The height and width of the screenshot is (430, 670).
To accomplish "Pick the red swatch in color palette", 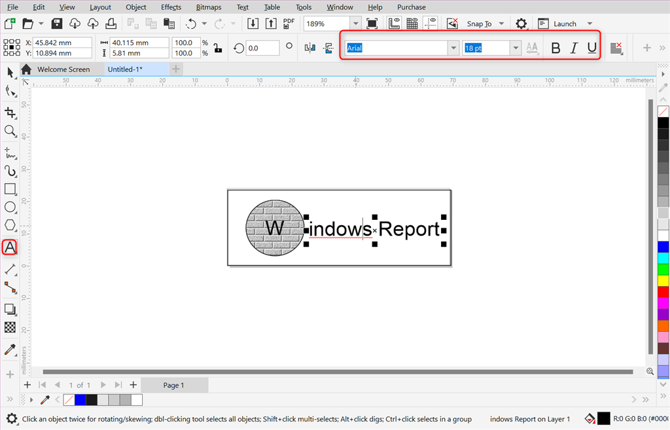I will (663, 292).
